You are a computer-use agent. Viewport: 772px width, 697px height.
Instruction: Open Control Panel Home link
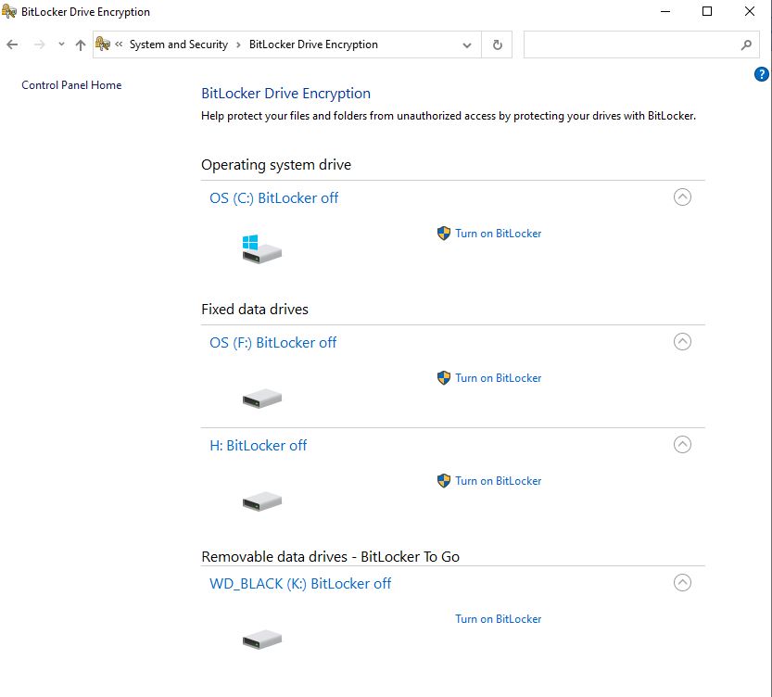point(71,85)
